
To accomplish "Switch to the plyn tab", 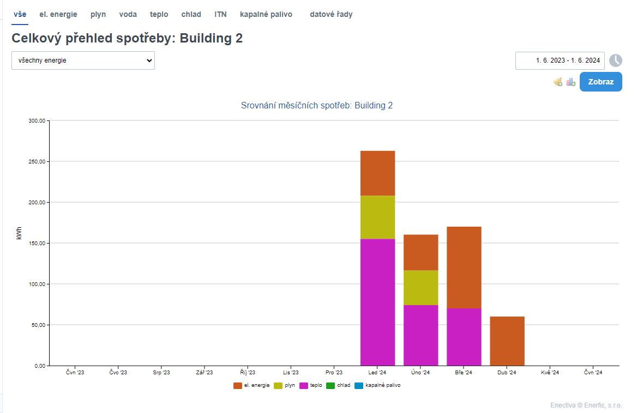I will [98, 14].
